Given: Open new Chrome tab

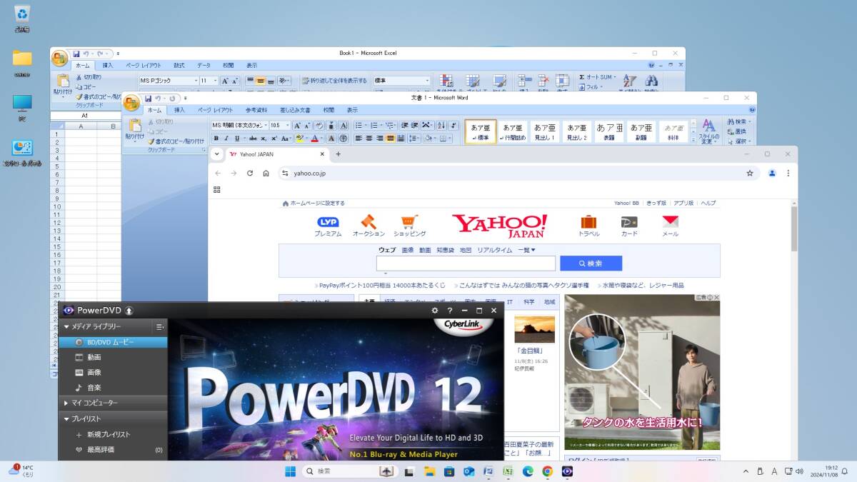Looking at the screenshot, I should (339, 154).
